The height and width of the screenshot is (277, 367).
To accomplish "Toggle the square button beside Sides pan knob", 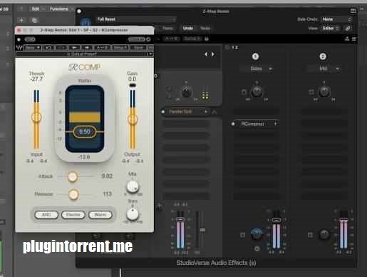I will (x=244, y=92).
